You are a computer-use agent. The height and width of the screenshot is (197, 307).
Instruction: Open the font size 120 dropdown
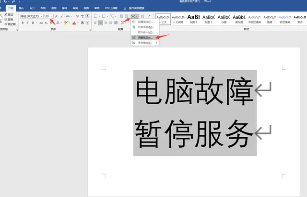pos(52,16)
